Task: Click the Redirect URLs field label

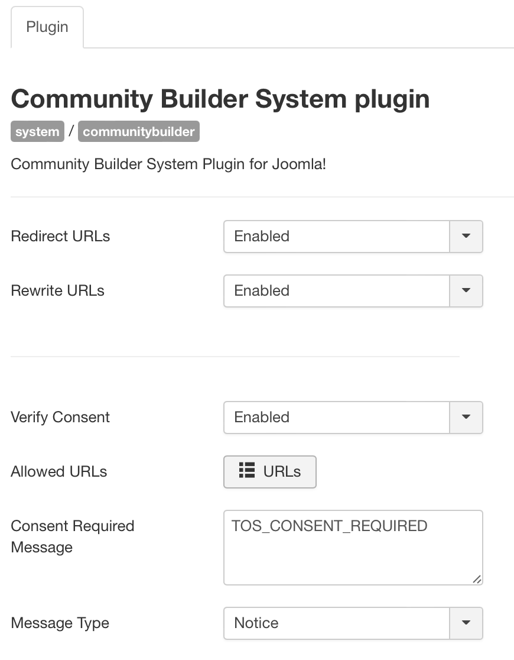Action: tap(60, 236)
